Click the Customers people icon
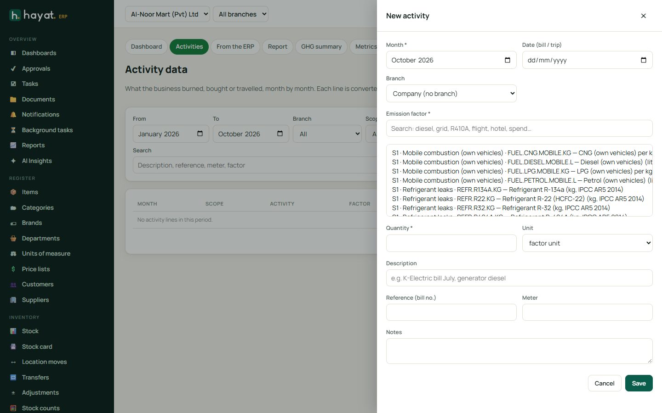 13,285
